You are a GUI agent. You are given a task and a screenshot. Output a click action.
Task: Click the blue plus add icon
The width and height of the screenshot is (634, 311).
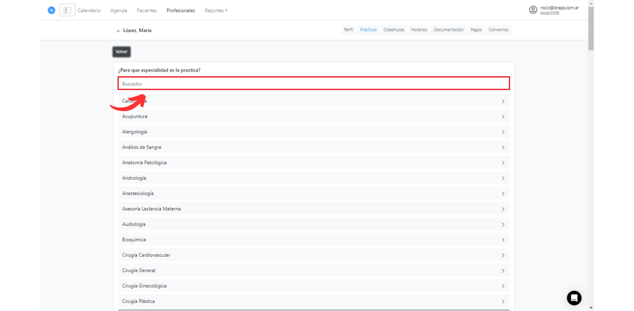(x=51, y=10)
